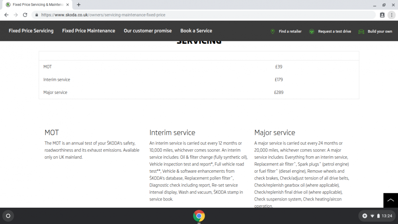The height and width of the screenshot is (224, 398).
Task: Click the MOT section heading
Action: 52,132
